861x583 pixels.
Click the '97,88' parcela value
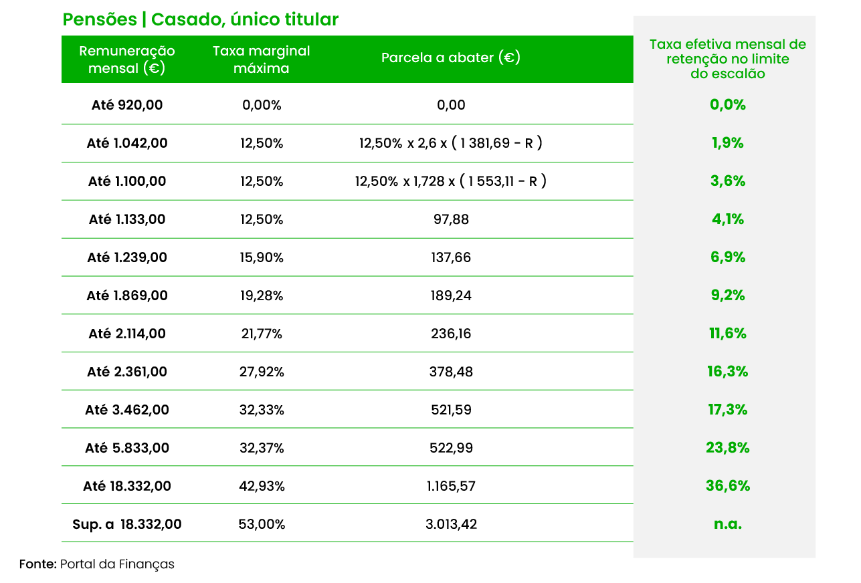tap(451, 219)
